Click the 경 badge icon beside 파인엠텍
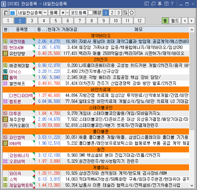Screen dimensions: 197x190 click(5, 137)
